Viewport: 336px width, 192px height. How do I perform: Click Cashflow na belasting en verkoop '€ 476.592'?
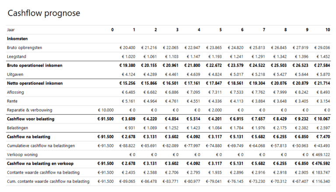click(321, 164)
